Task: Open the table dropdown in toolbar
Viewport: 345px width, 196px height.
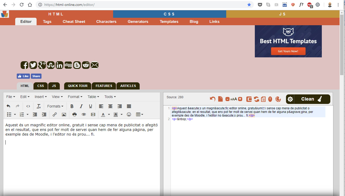Action: point(139,114)
